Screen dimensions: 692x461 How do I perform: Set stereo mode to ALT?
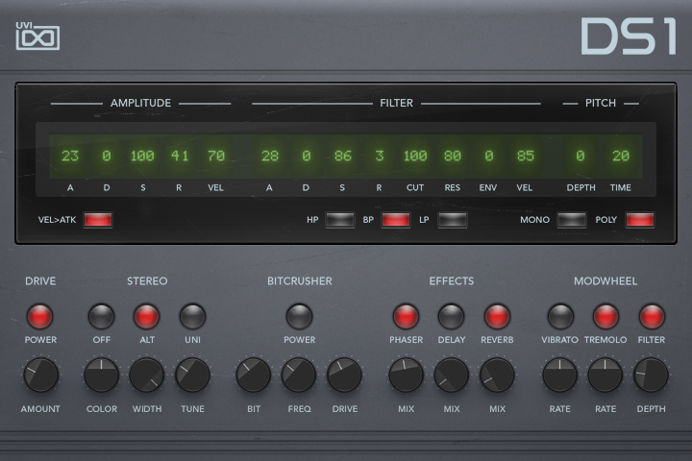[x=146, y=316]
